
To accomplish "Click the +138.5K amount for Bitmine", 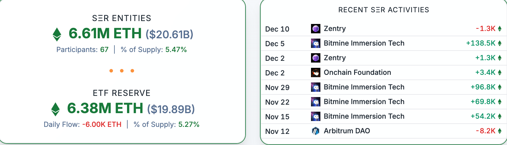I will (x=481, y=43).
